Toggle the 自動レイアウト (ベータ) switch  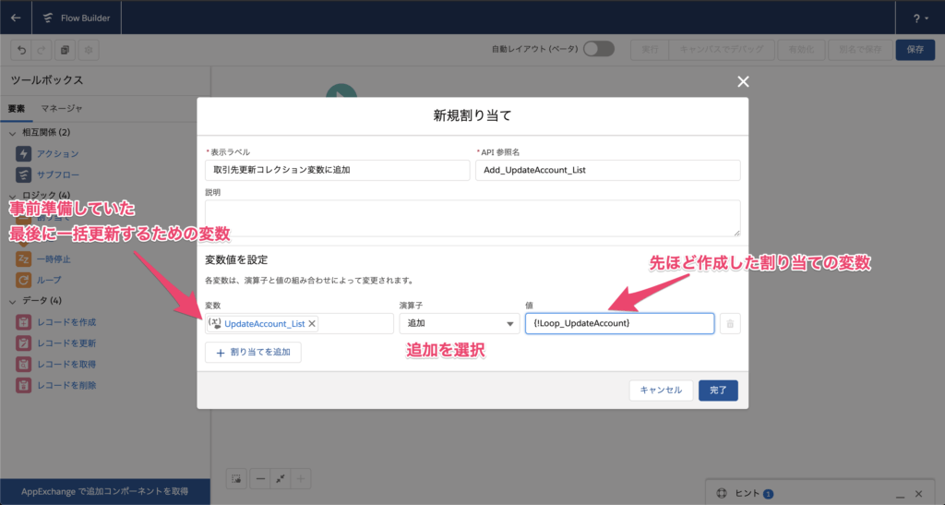coord(598,49)
